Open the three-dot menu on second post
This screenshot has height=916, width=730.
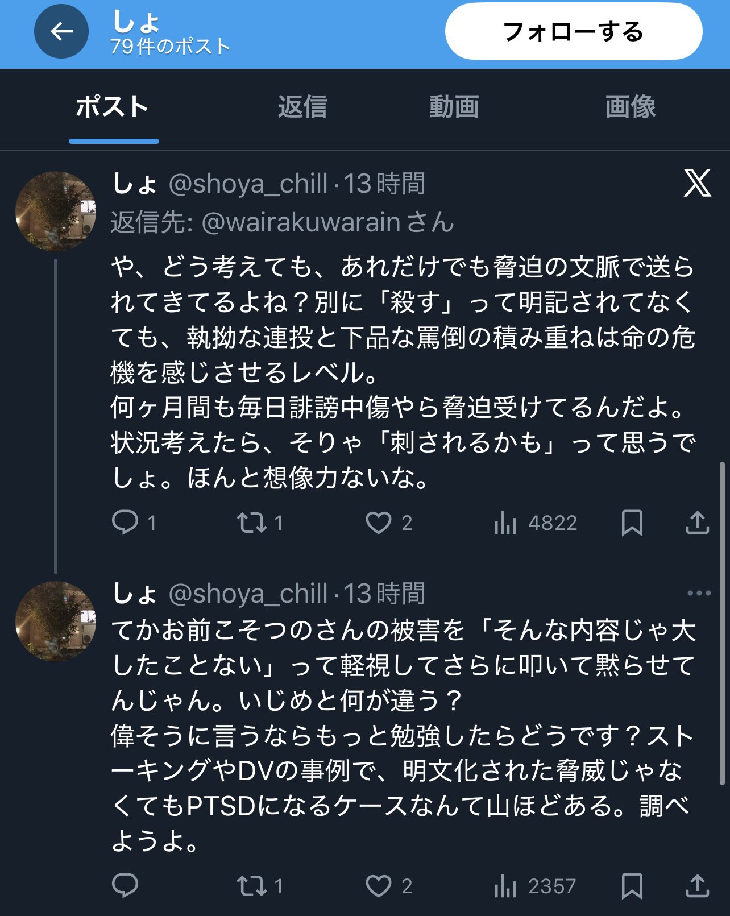tap(699, 593)
